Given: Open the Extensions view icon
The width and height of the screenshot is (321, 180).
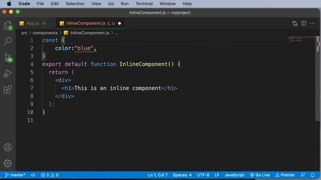Looking at the screenshot, I should click(x=8, y=89).
